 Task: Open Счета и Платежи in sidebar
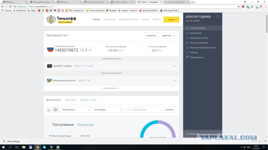coord(203,28)
